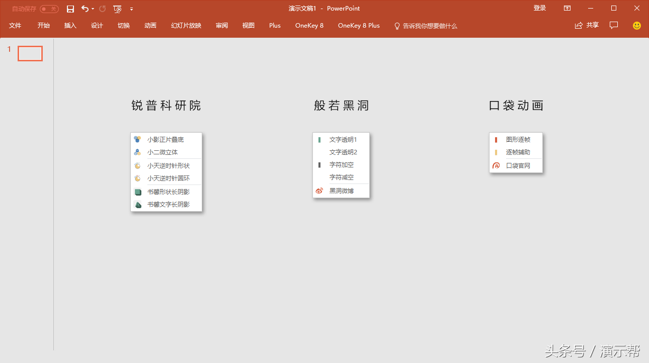Image resolution: width=649 pixels, height=363 pixels.
Task: Choose 字符加空 menu text
Action: 342,165
